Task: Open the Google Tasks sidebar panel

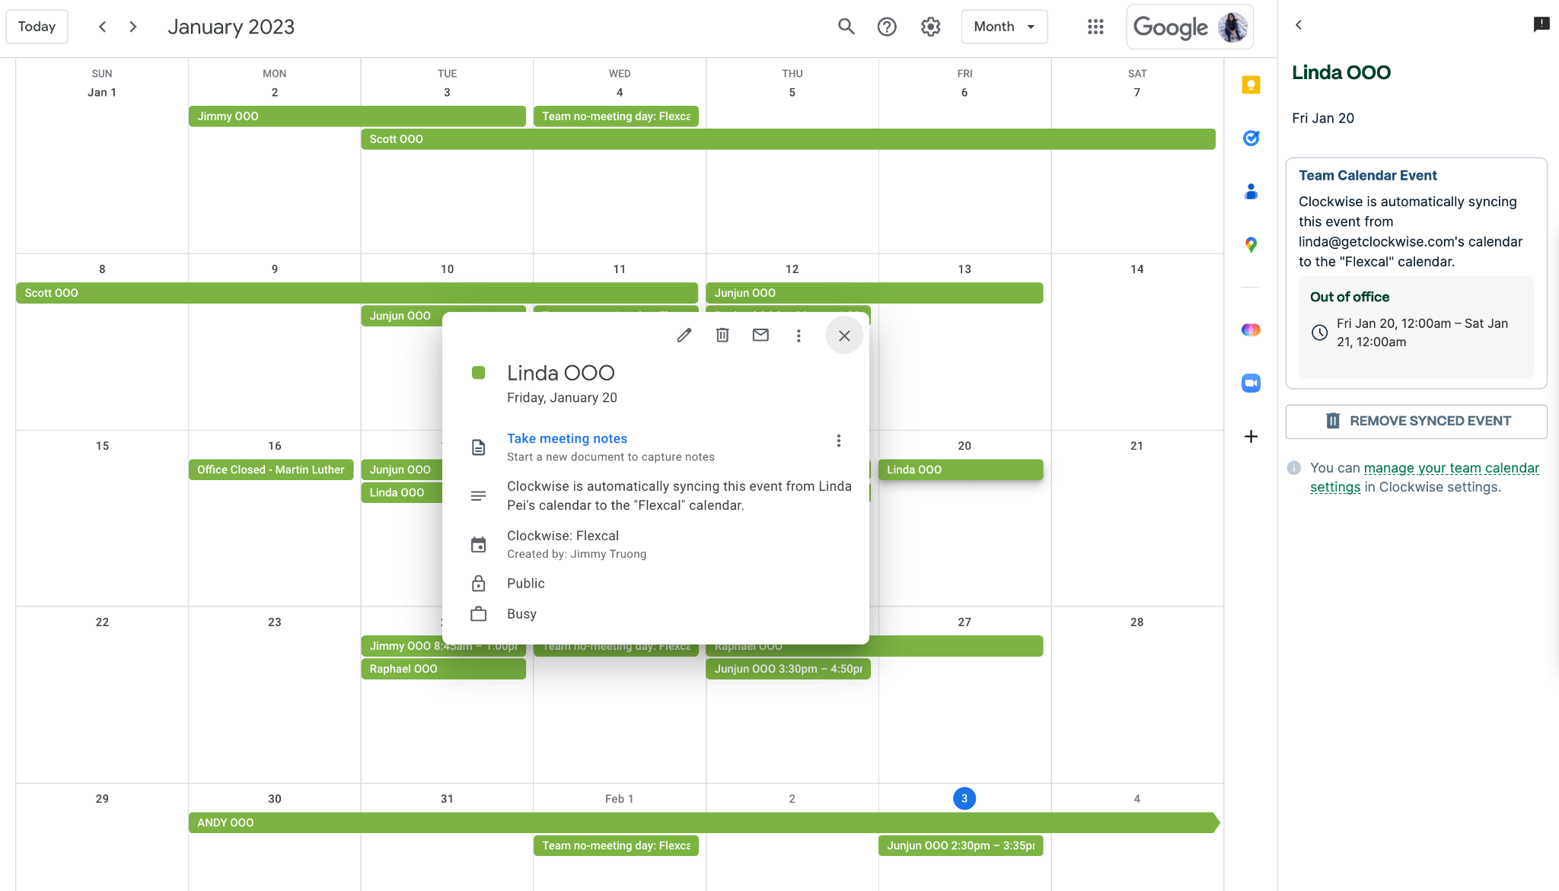Action: tap(1251, 138)
